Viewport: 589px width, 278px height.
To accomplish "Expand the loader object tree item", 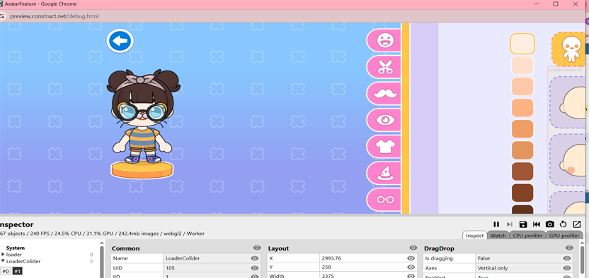I will pos(3,255).
